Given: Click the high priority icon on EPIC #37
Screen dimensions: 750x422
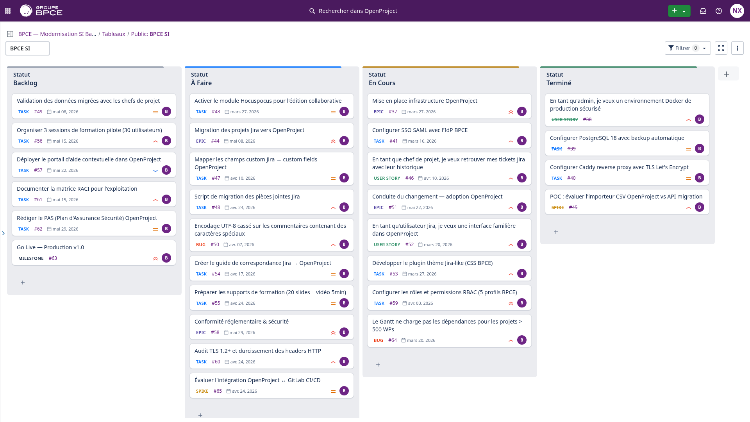Looking at the screenshot, I should (x=511, y=112).
